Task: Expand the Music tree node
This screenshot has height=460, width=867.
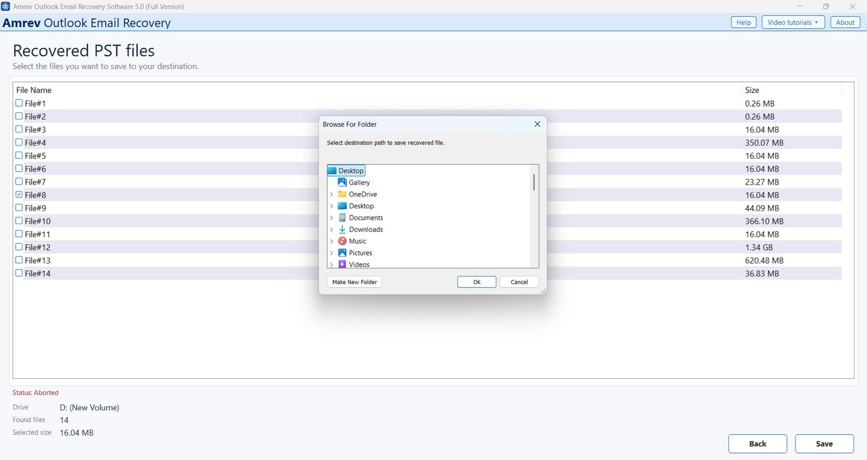Action: (332, 241)
